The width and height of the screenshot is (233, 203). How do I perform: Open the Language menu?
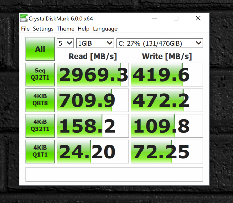pyautogui.click(x=105, y=29)
